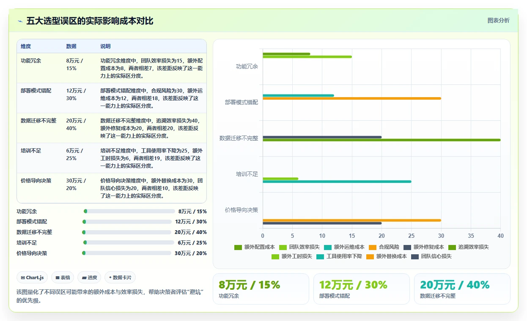Viewport: 527px width, 321px height.
Task: Select the 培训不足 table row name
Action: click(x=31, y=151)
